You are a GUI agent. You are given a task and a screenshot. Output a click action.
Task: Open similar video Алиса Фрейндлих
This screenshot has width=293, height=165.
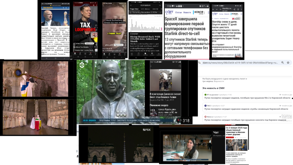[x=166, y=112]
